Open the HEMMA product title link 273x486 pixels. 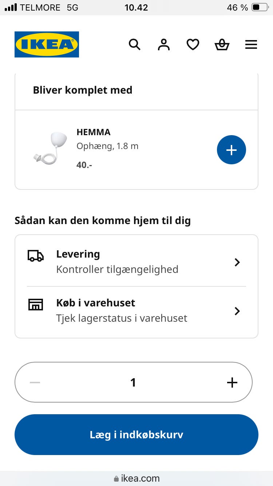pyautogui.click(x=94, y=132)
